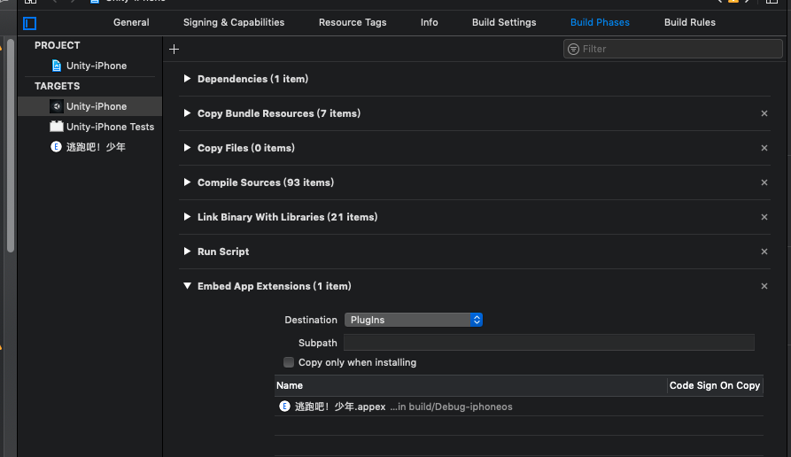This screenshot has width=791, height=457.
Task: Click Link Binary With Libraries (21 items) title
Action: (x=288, y=217)
